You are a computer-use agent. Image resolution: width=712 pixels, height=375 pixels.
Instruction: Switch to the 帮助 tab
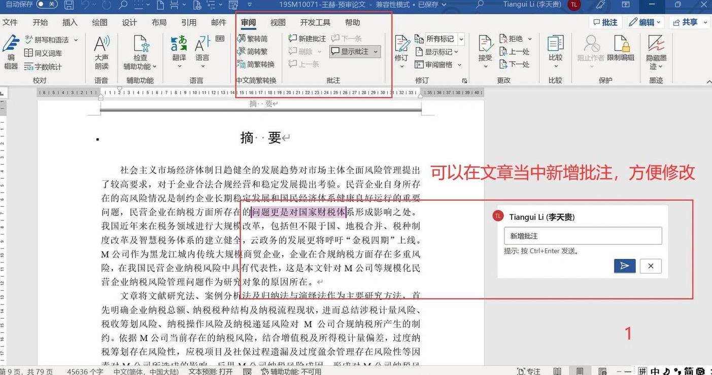(352, 22)
